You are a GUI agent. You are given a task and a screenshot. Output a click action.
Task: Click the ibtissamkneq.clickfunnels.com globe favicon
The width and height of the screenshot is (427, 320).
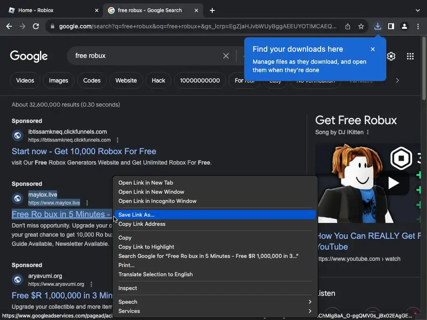click(x=18, y=135)
